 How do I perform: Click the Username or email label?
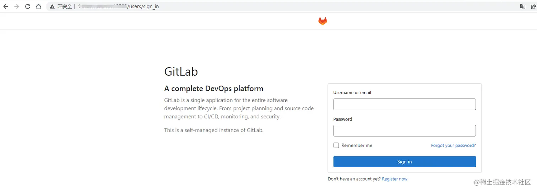(352, 92)
